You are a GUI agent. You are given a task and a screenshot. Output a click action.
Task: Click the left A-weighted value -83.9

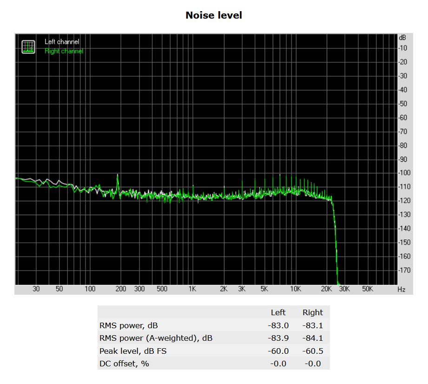pyautogui.click(x=278, y=338)
